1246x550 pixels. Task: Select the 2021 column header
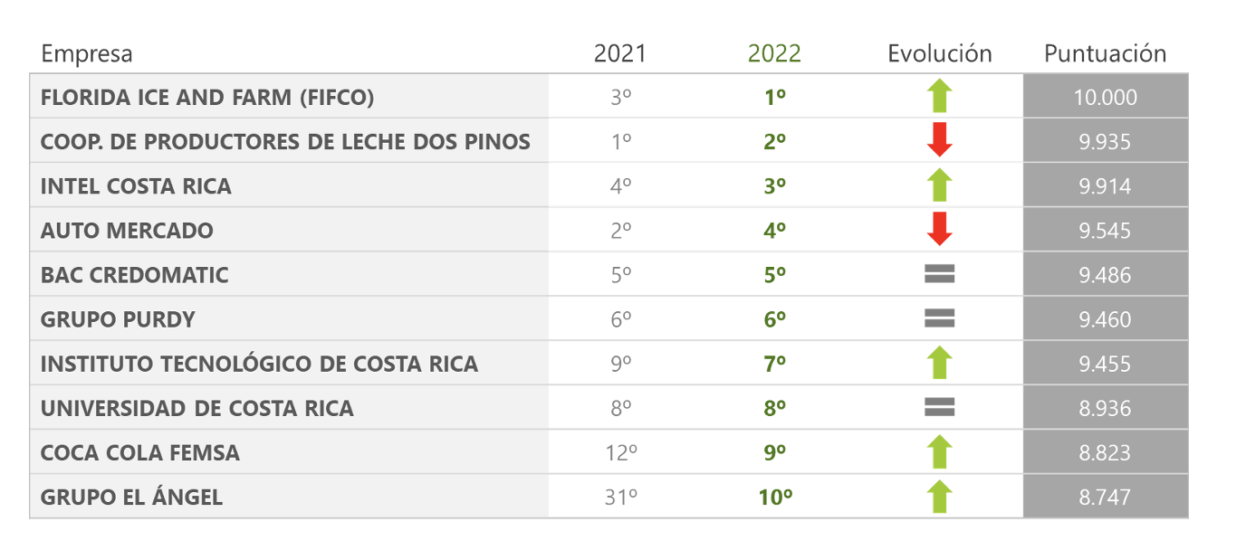click(x=620, y=53)
